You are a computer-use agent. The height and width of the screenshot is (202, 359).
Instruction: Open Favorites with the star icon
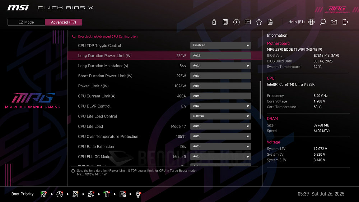259,22
